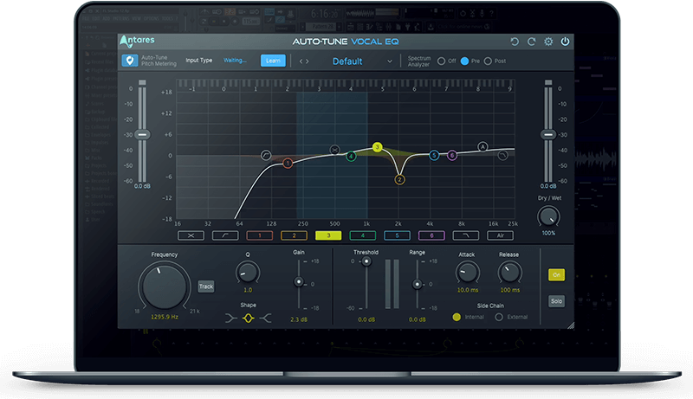
Task: Choose the high shelf shape icon
Action: click(x=265, y=318)
